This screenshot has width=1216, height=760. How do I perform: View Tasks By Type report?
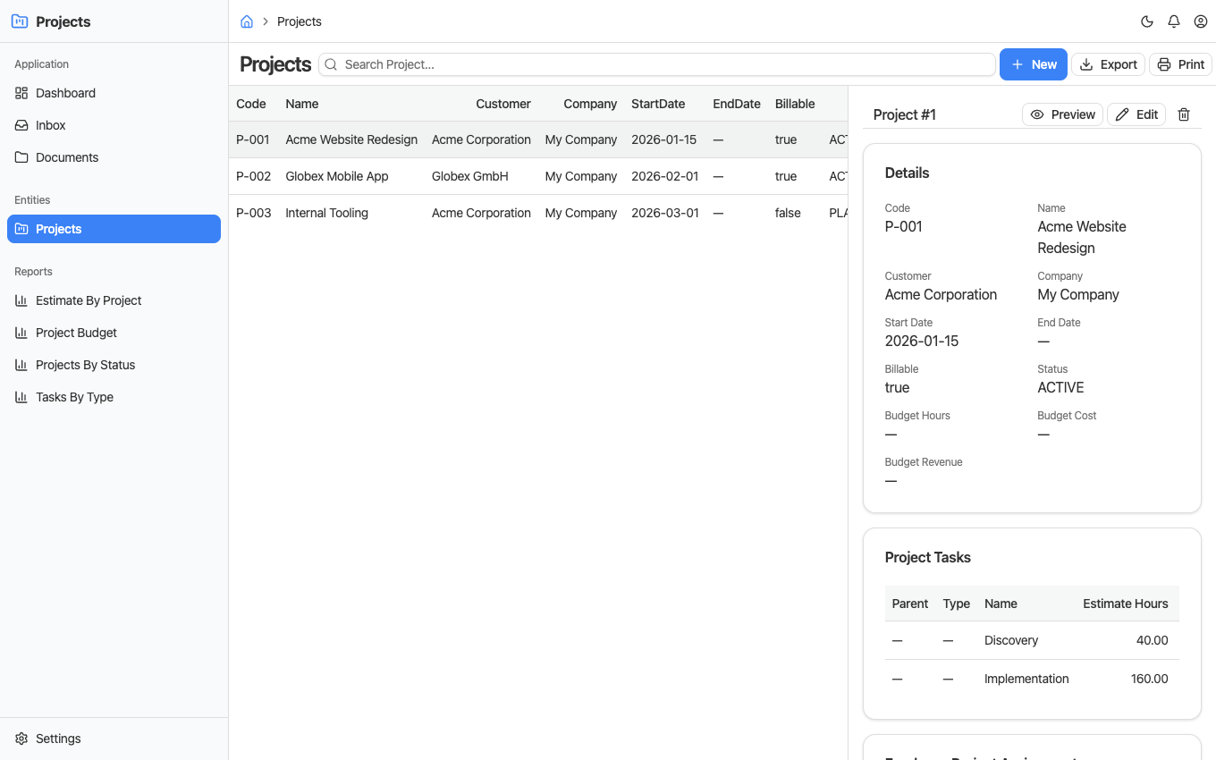click(114, 397)
